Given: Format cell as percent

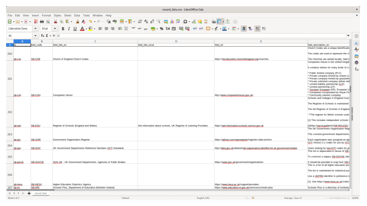Looking at the screenshot, I should pos(161,29).
